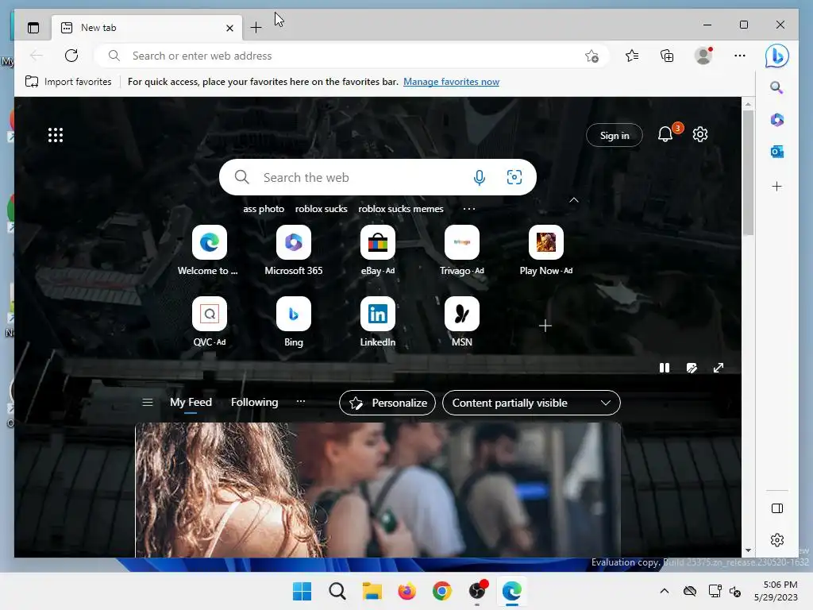
Task: Open Manage favorites now link
Action: [x=451, y=82]
